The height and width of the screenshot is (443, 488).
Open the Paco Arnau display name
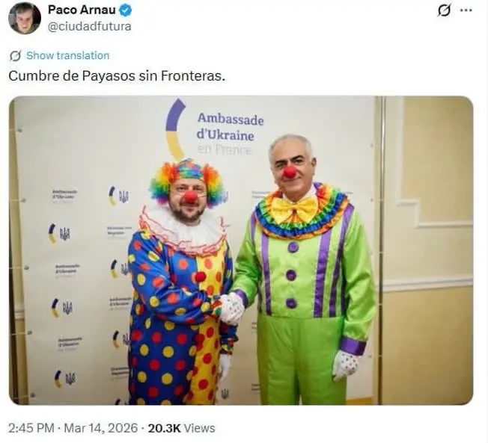[x=82, y=10]
